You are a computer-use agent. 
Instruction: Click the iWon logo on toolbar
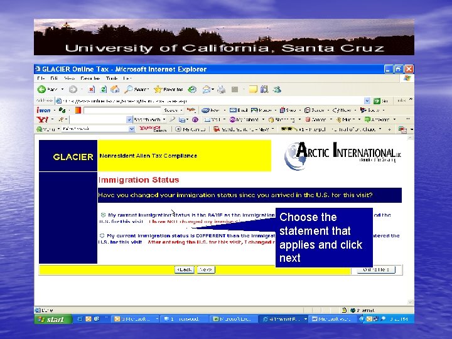(43, 110)
